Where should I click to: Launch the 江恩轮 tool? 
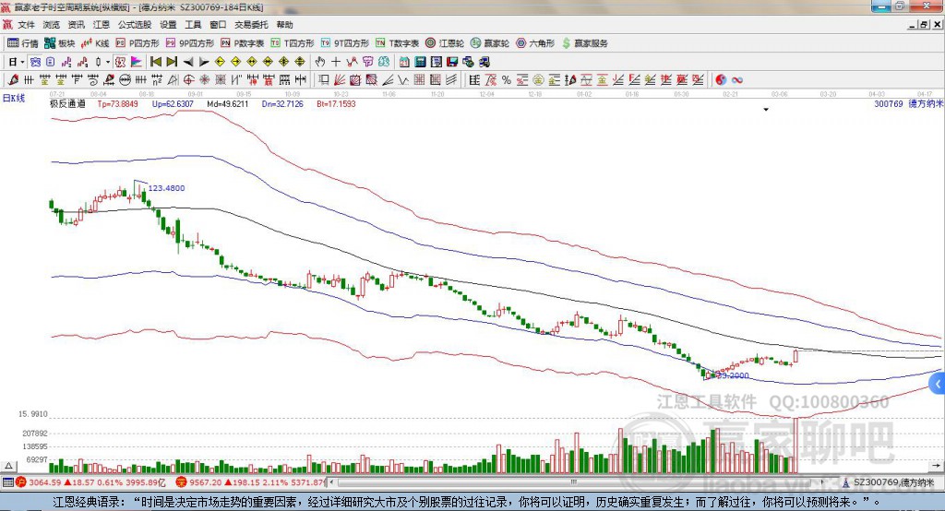(445, 43)
